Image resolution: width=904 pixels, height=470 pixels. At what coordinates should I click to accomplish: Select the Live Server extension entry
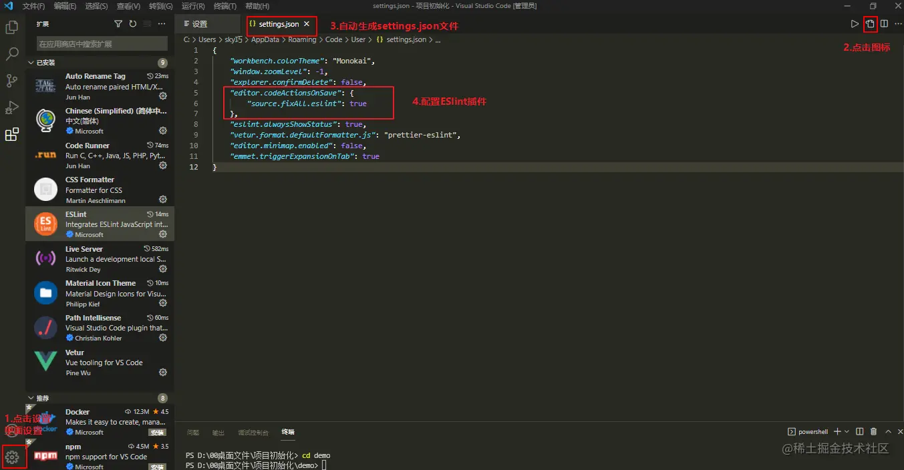[100, 258]
